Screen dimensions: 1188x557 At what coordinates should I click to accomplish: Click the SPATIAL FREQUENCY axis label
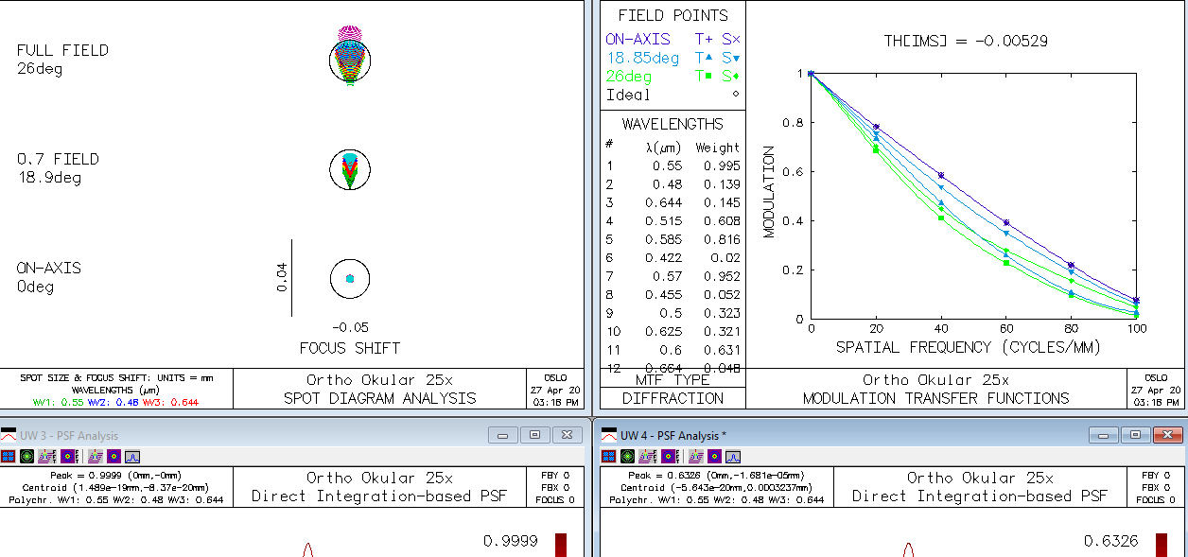[x=968, y=347]
